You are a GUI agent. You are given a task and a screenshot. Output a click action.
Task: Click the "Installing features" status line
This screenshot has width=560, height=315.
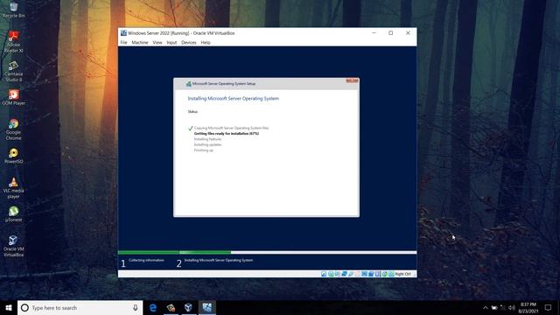click(x=207, y=139)
